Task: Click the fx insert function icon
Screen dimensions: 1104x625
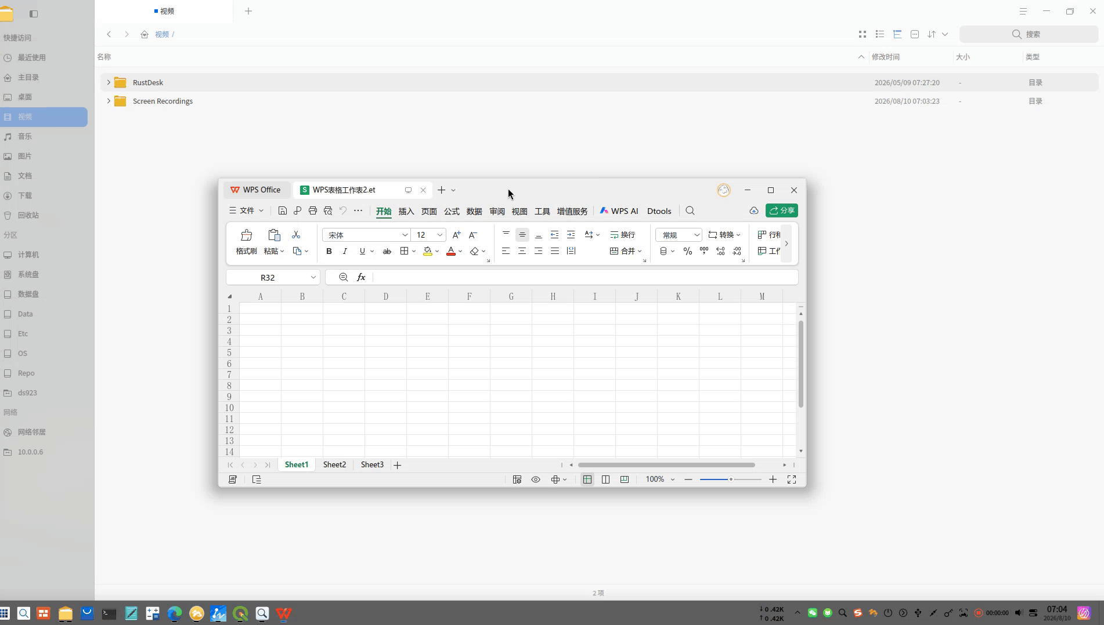Action: point(361,277)
